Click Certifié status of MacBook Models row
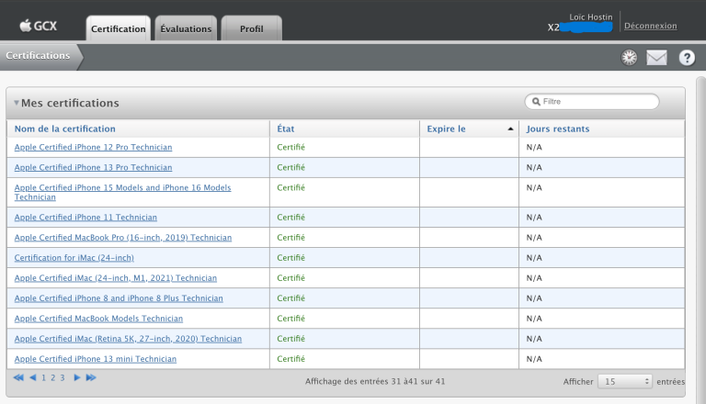 pos(290,319)
